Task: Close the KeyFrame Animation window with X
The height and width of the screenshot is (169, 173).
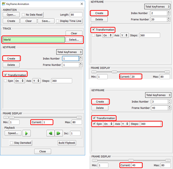Action: tap(81, 4)
